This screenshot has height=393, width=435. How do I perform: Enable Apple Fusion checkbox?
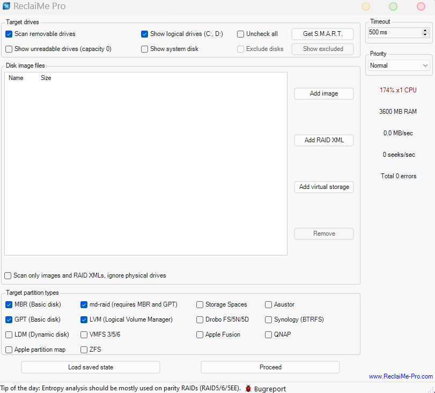[200, 334]
